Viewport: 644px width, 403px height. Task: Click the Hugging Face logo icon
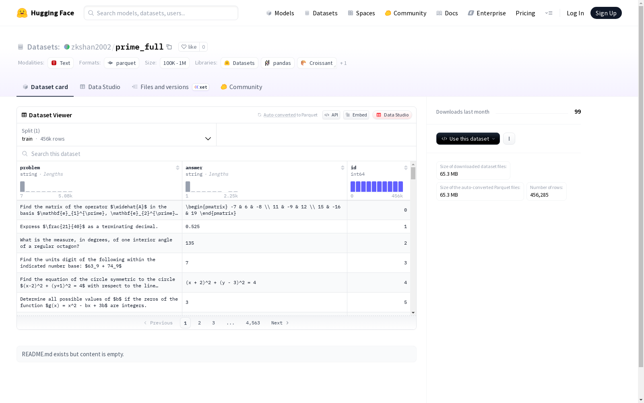coord(22,13)
